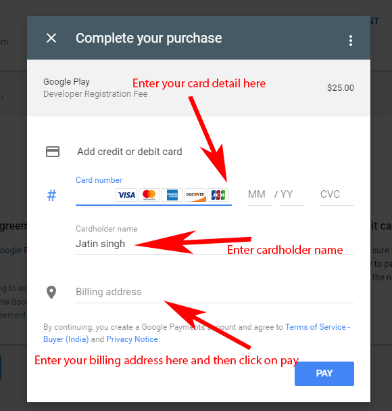This screenshot has height=411, width=392.
Task: Click the Discover card logo
Action: point(195,195)
